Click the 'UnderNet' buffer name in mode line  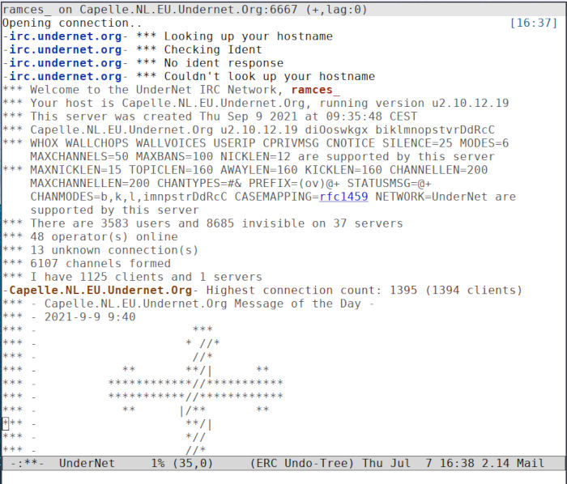(87, 464)
